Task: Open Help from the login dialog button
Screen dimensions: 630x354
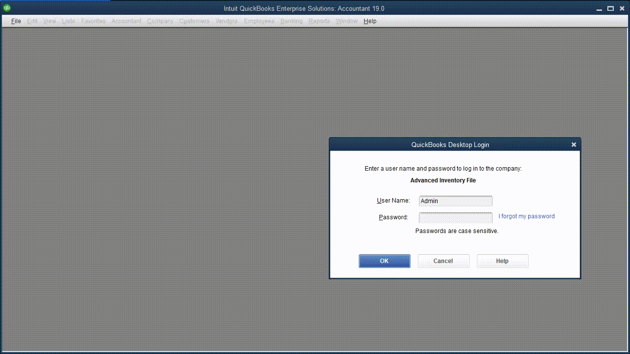Action: pos(503,261)
